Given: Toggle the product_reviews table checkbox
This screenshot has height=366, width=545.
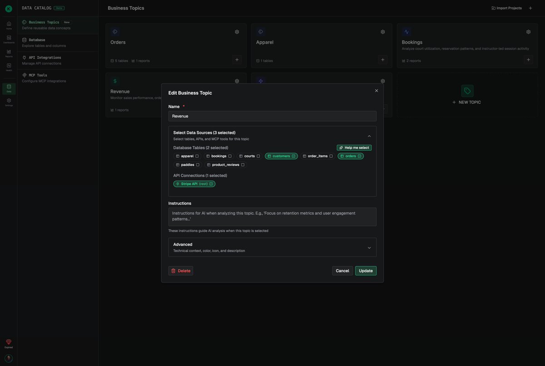Looking at the screenshot, I should pyautogui.click(x=243, y=165).
